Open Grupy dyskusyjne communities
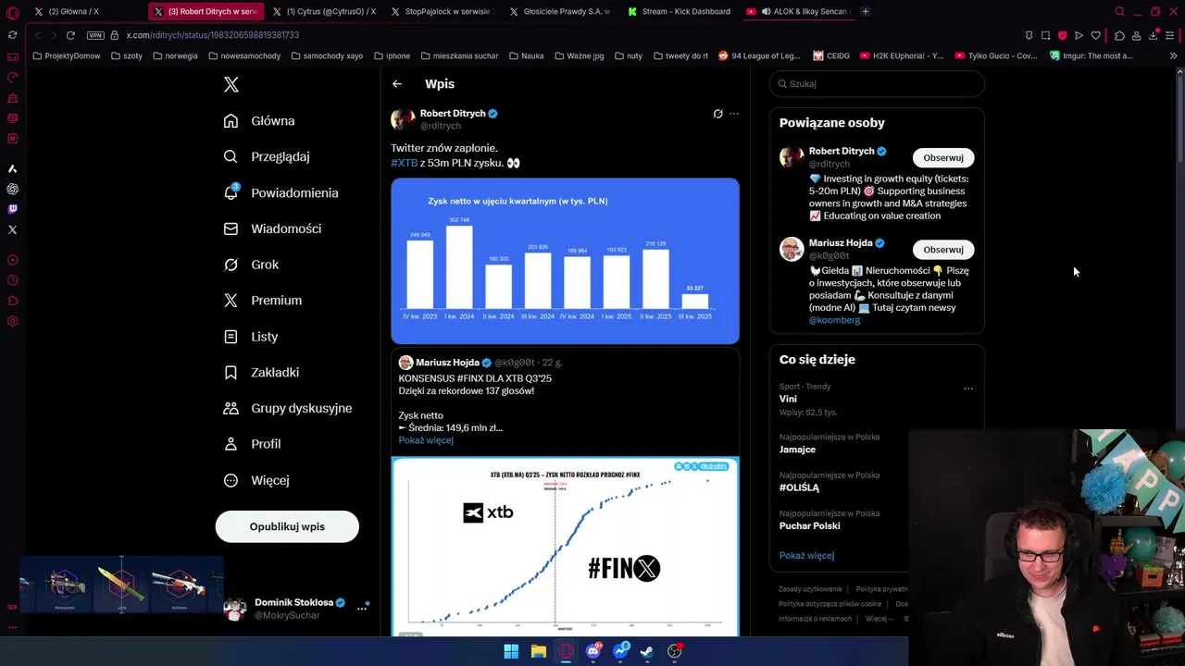 click(289, 408)
